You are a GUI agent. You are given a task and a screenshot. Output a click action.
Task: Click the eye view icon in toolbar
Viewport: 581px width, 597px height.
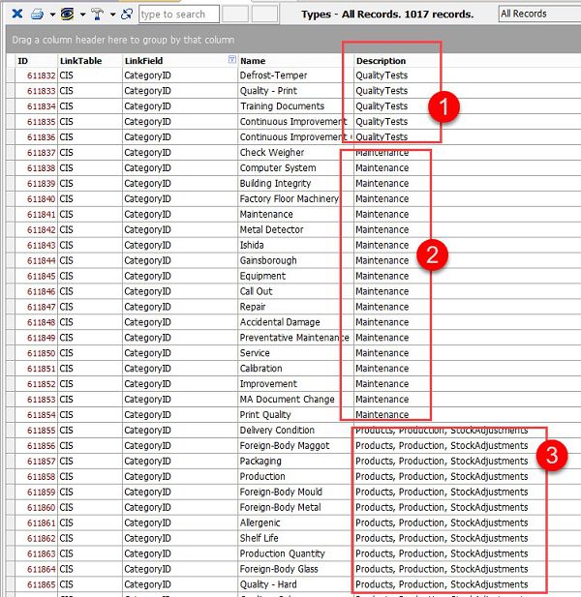67,15
